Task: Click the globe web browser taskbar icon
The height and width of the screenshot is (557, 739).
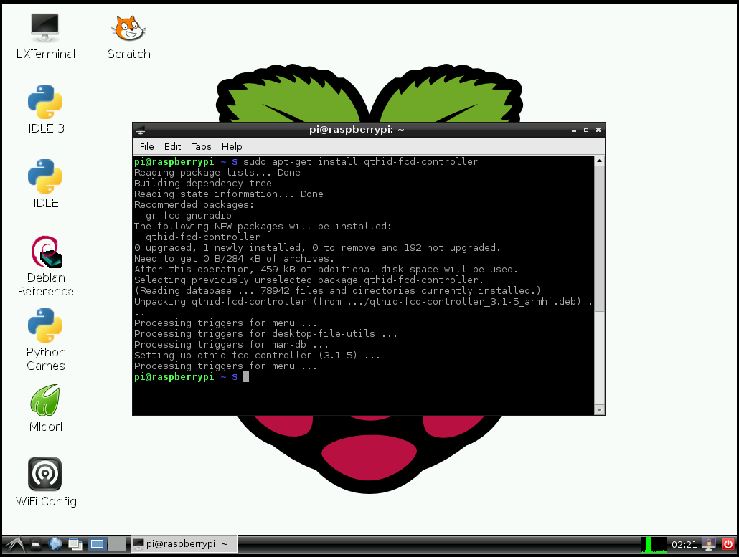Action: (55, 544)
